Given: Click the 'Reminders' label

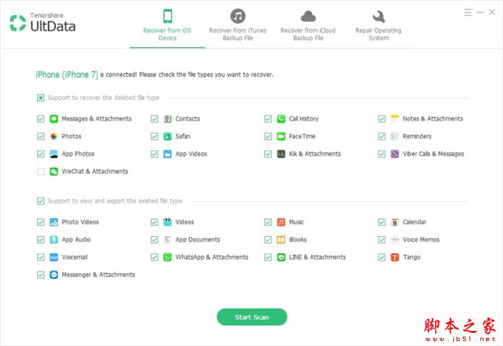Looking at the screenshot, I should [x=417, y=136].
